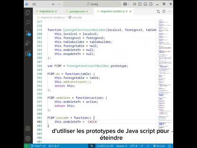Go forward with the navigation arrow
The height and width of the screenshot is (148, 197).
[x=59, y=4]
